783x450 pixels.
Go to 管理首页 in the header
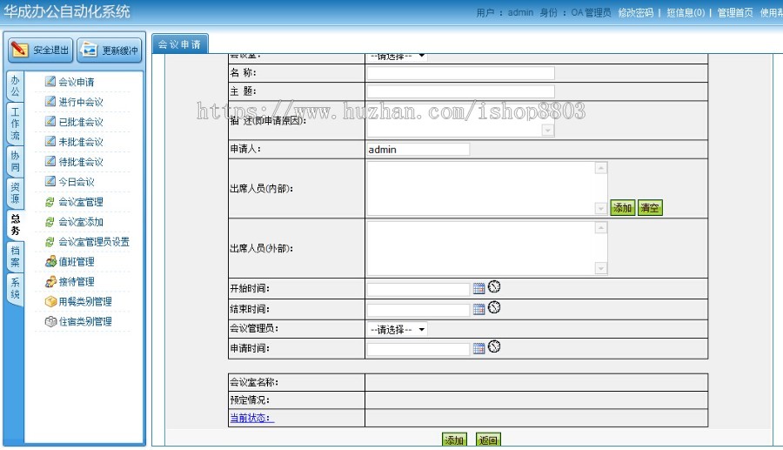(734, 12)
